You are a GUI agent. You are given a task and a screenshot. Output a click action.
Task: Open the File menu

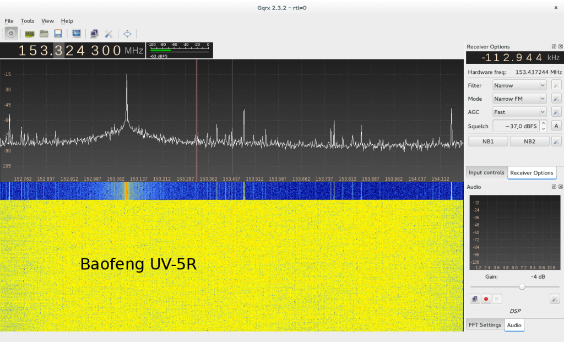(9, 21)
